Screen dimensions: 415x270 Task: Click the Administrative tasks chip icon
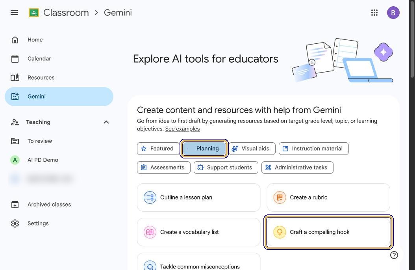(x=268, y=168)
